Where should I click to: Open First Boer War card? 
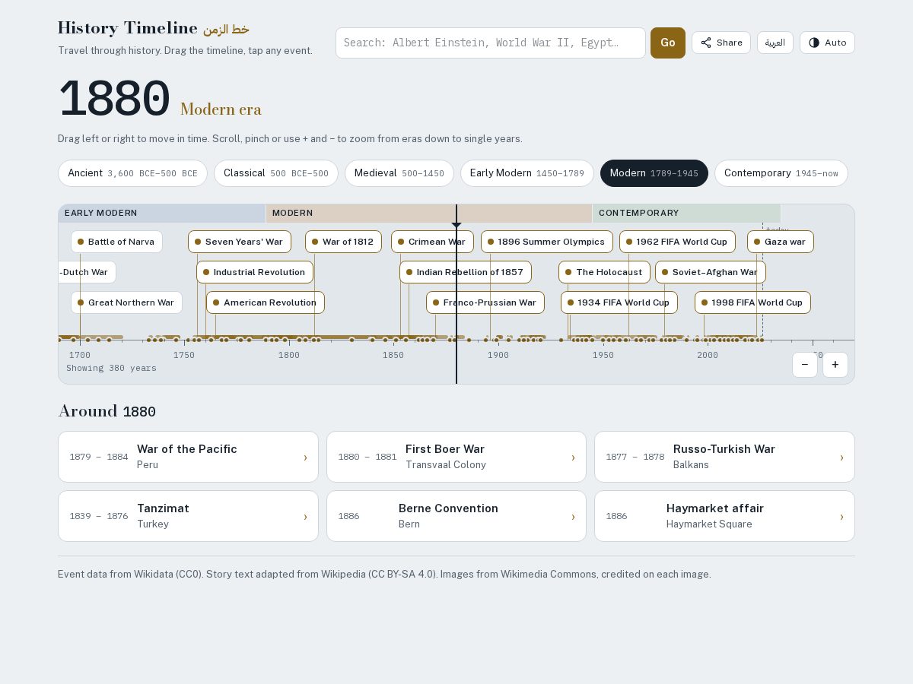coord(456,457)
